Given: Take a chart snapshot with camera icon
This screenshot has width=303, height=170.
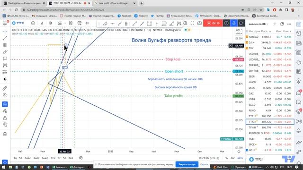Looking at the screenshot, I should pos(199,23).
